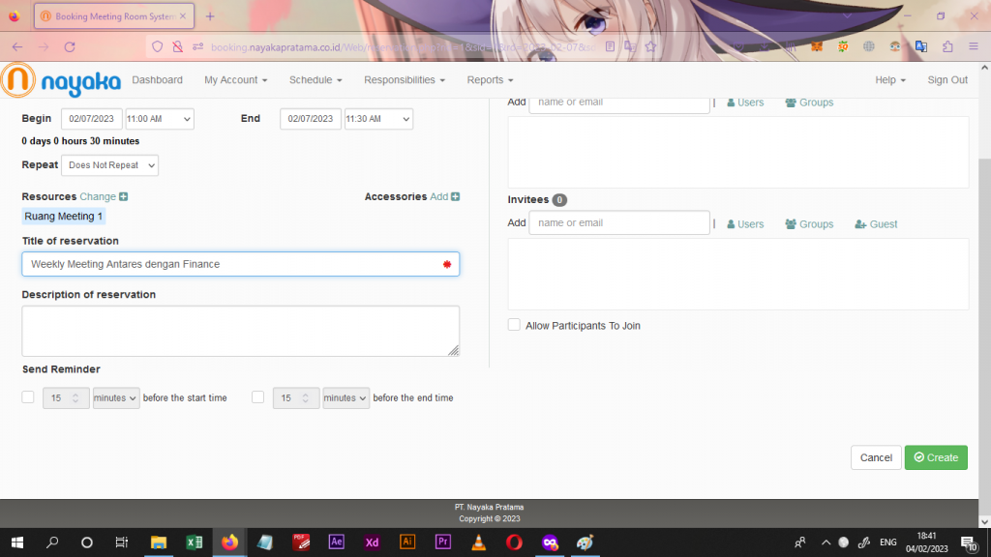Open Invitees Groups picker
This screenshot has width=991, height=557.
point(809,224)
